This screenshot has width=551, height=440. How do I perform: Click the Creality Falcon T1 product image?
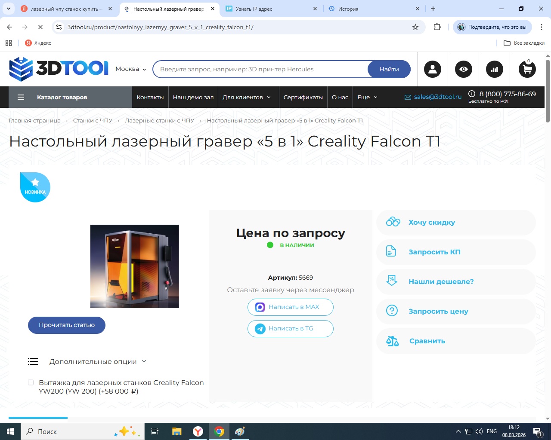point(134,266)
